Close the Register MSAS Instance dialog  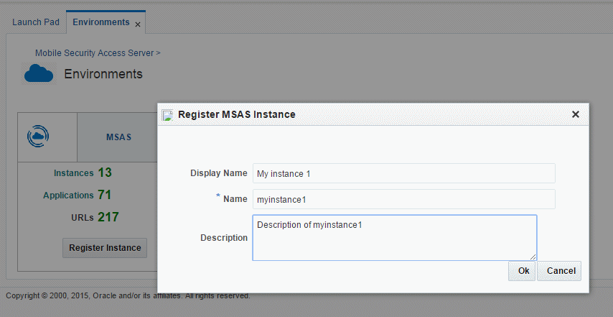(576, 114)
